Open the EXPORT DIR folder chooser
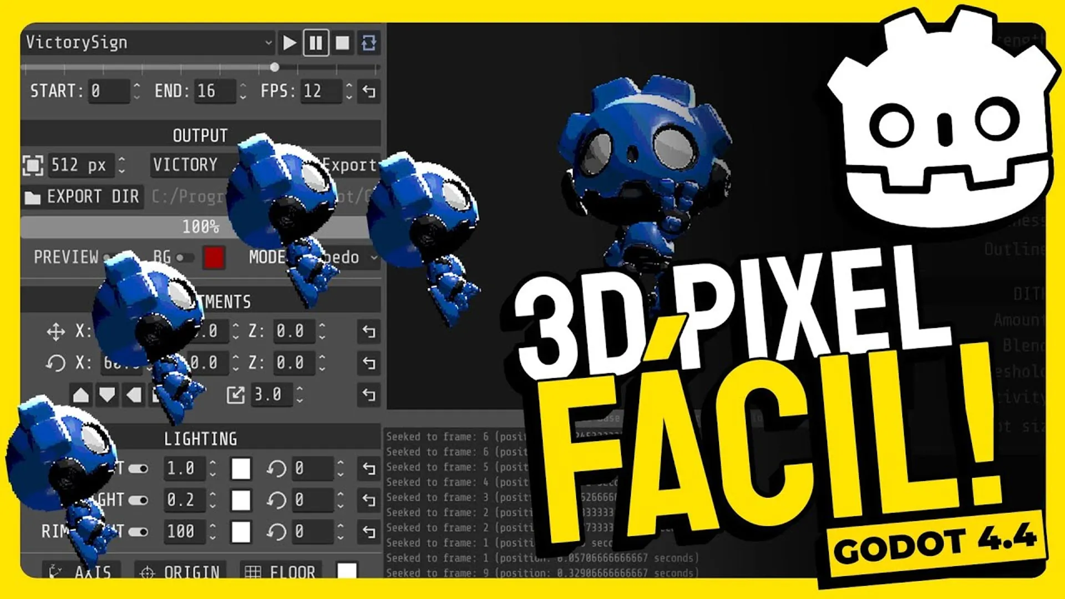Viewport: 1065px width, 599px height. [83, 196]
